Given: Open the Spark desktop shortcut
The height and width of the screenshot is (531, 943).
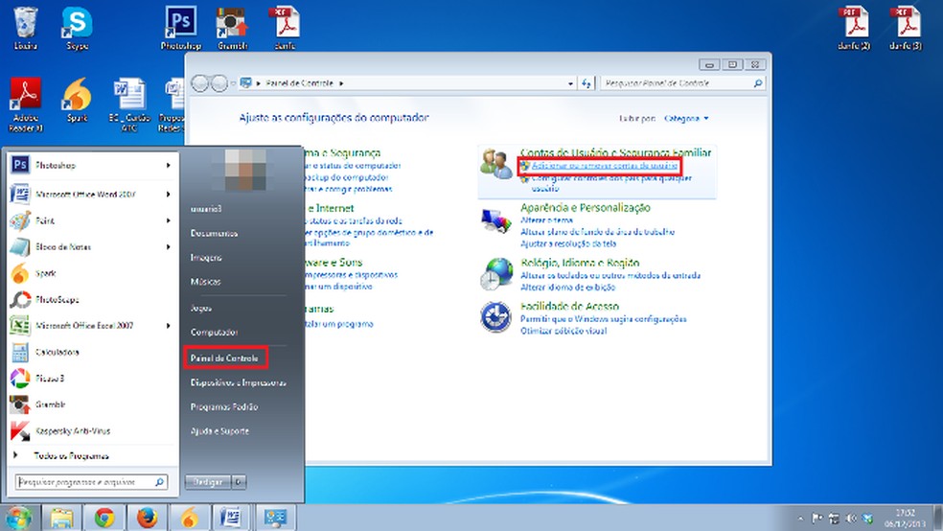Looking at the screenshot, I should pos(77,101).
